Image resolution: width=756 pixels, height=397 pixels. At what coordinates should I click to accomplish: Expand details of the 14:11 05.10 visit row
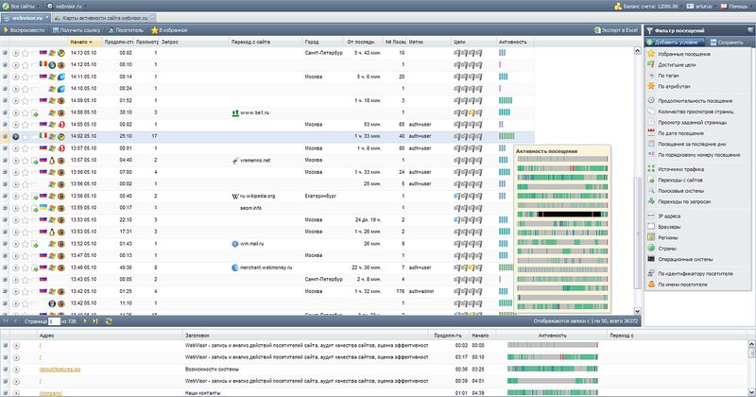[x=5, y=76]
